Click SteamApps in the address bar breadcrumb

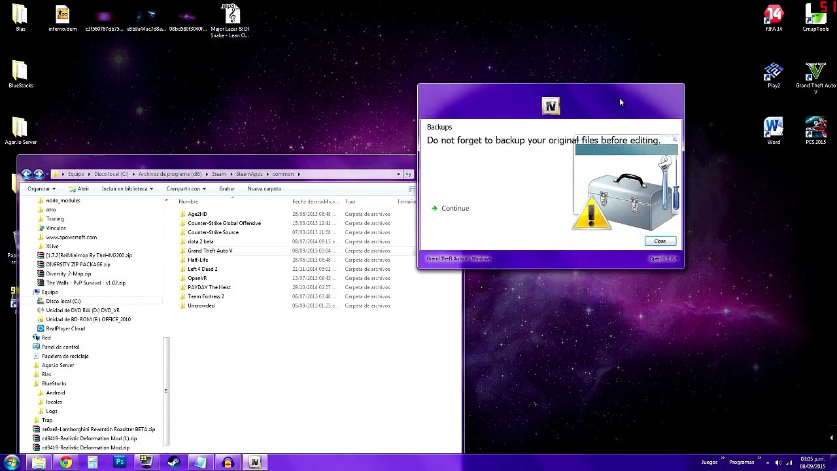click(249, 175)
